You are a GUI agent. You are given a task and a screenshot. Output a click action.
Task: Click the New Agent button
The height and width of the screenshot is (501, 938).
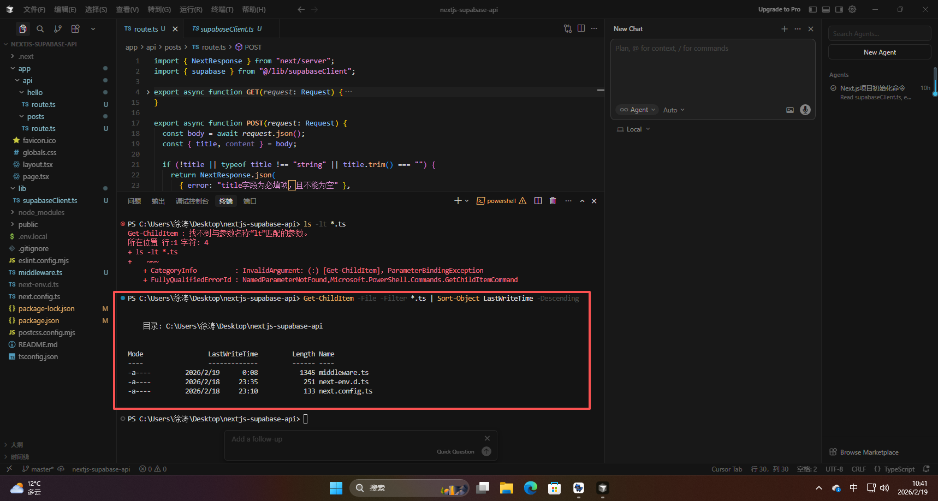tap(880, 52)
